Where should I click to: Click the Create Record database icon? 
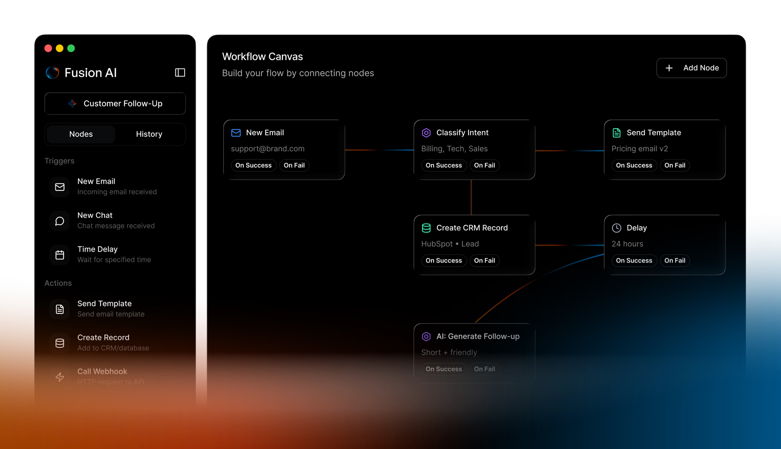tap(60, 343)
